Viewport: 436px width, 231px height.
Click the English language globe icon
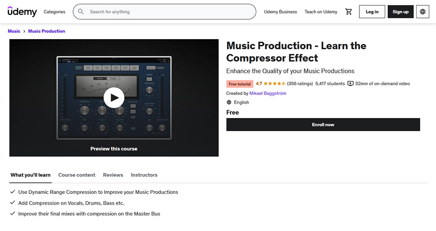(229, 103)
